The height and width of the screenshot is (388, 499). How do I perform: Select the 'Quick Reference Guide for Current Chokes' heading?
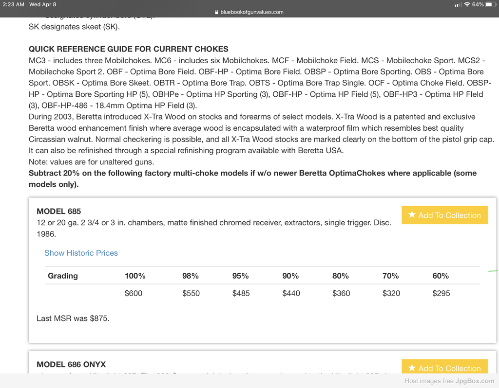[x=129, y=49]
